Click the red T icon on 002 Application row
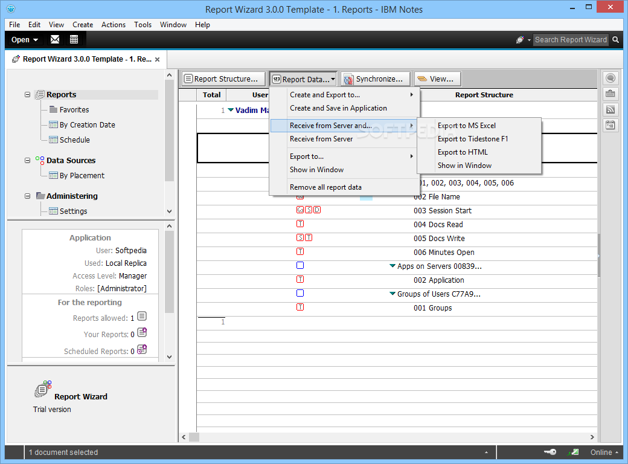Viewport: 628px width, 464px height. pyautogui.click(x=300, y=279)
